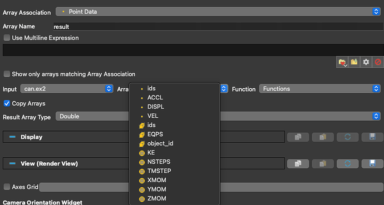Toggle Use Multiline Expression checkbox
The image size is (384, 205).
point(7,38)
